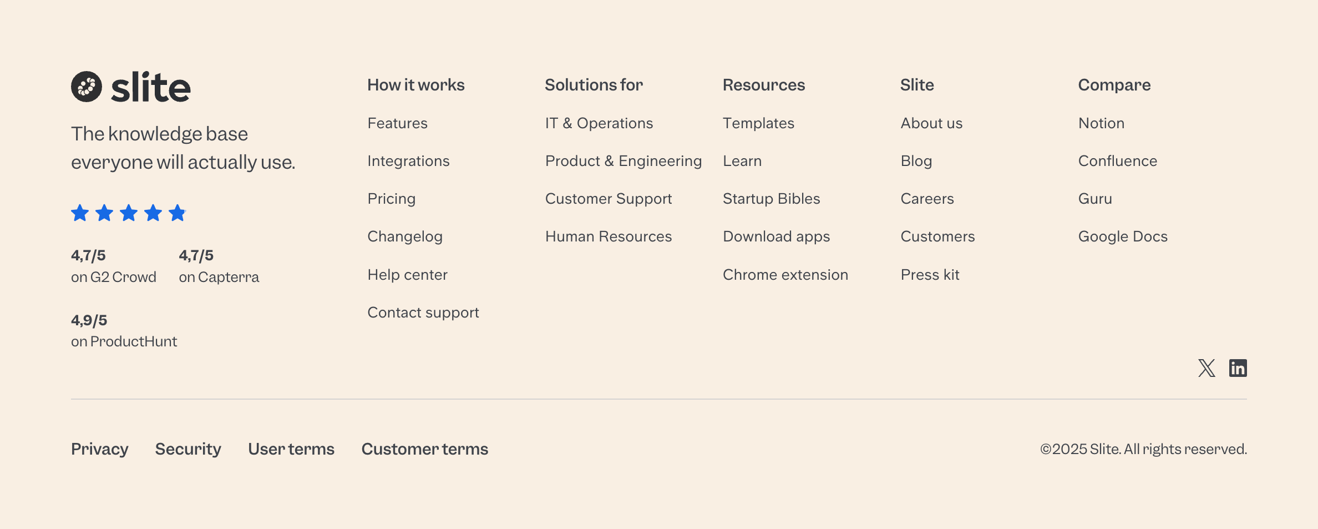View Careers at Slite
The image size is (1318, 529).
(927, 198)
